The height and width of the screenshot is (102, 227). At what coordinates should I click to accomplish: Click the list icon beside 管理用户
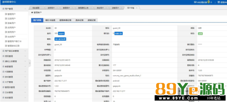[x=6, y=14]
